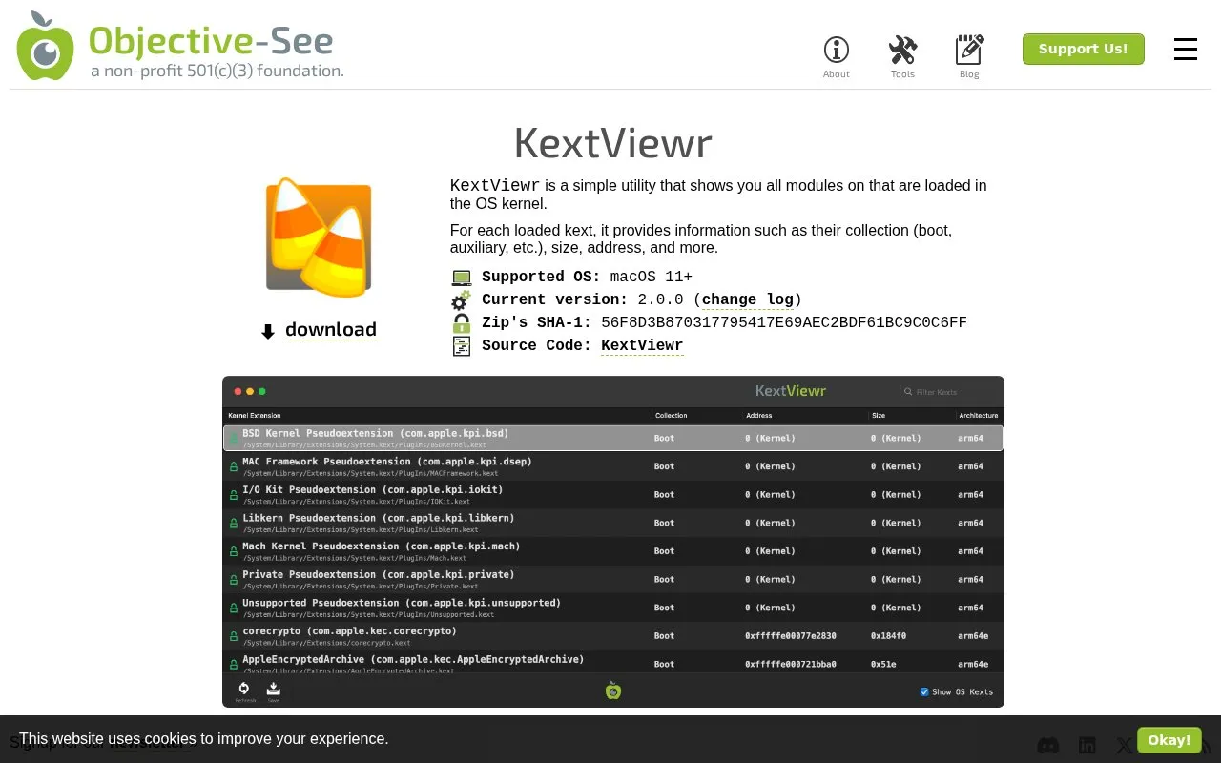Click the download arrow icon
1221x763 pixels.
pyautogui.click(x=268, y=332)
